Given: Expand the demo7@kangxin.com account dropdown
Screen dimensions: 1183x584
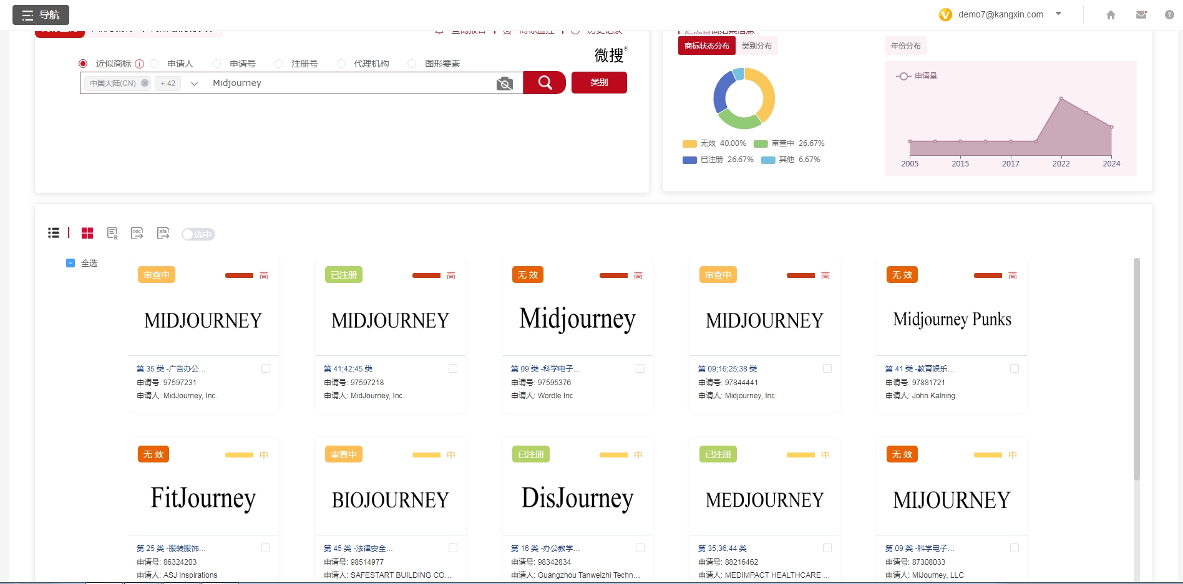Looking at the screenshot, I should pyautogui.click(x=1059, y=14).
